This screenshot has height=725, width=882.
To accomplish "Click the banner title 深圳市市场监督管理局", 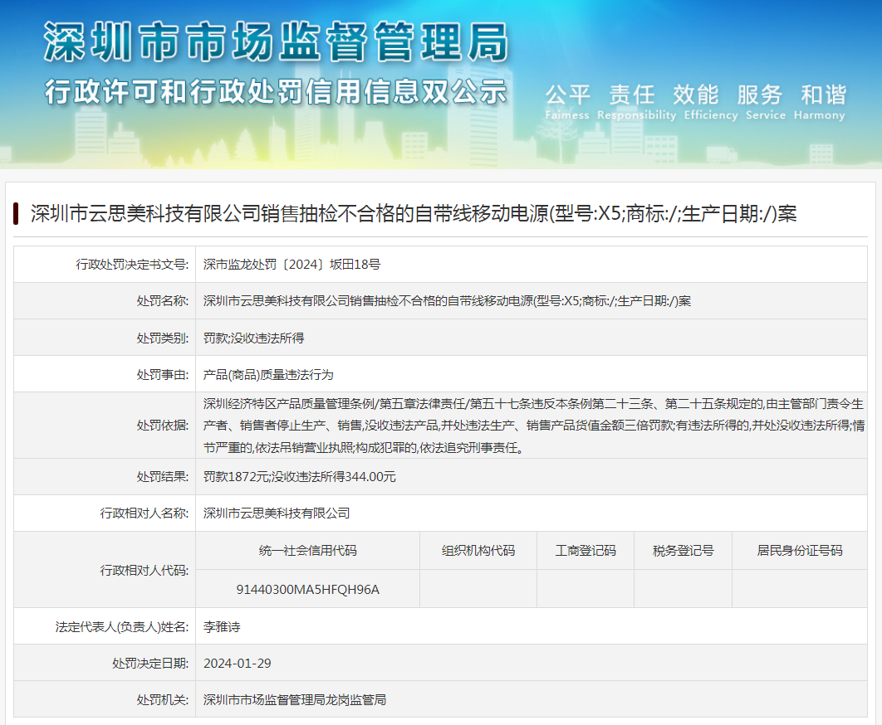I will click(x=277, y=41).
